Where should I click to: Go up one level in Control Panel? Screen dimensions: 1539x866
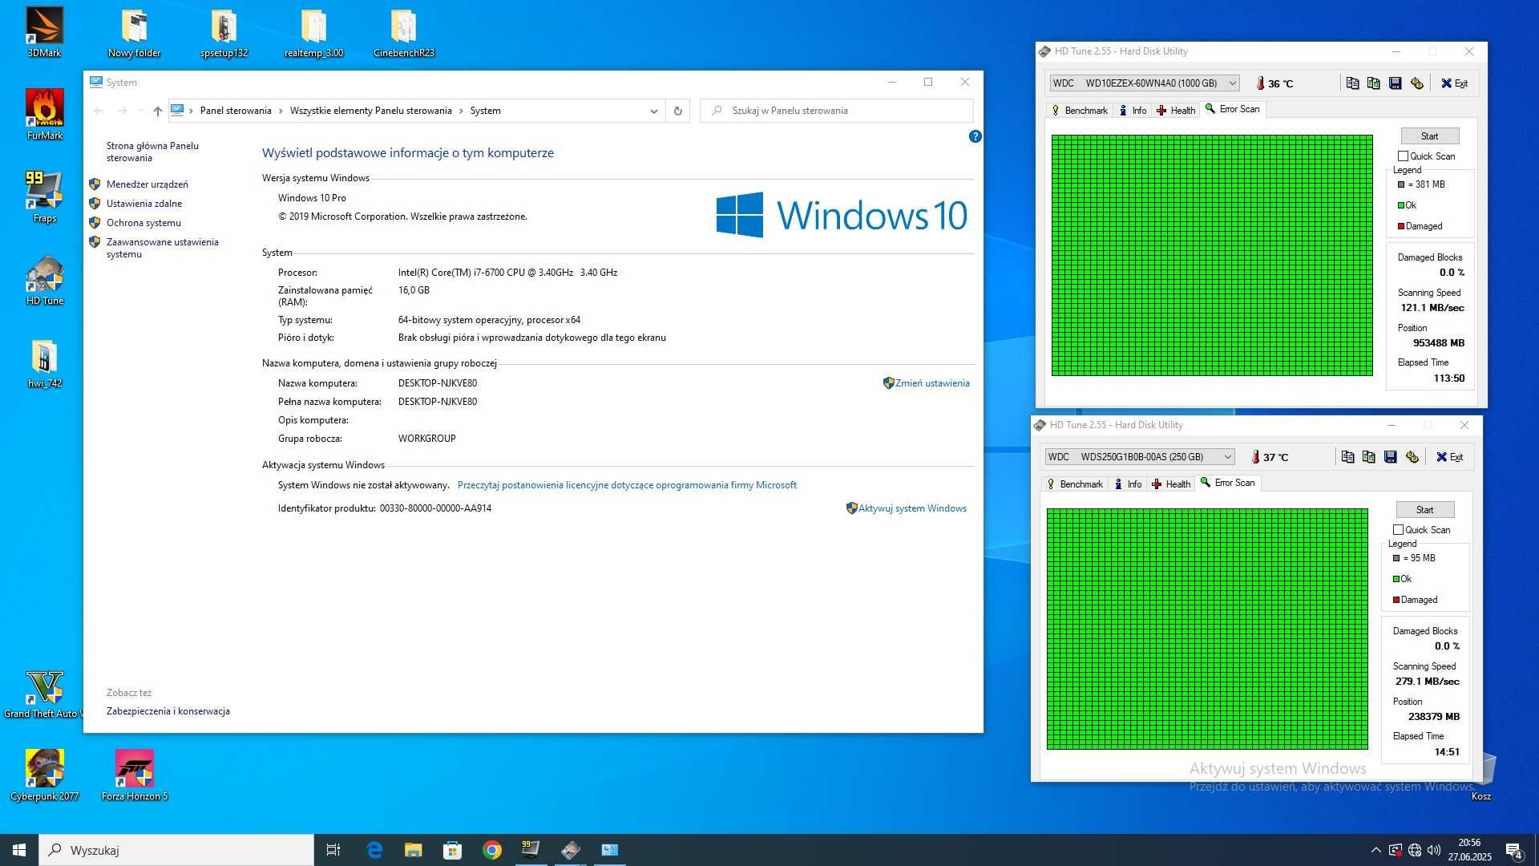[x=157, y=111]
